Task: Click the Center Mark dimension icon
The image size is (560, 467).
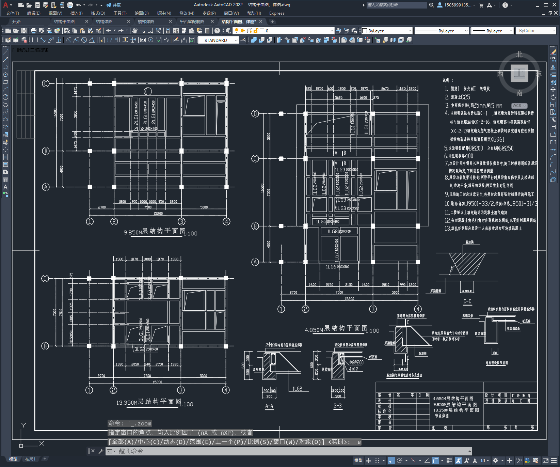Action: [151, 40]
